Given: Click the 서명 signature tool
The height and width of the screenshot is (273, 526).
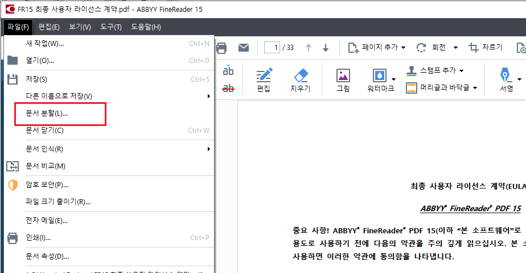Looking at the screenshot, I should tap(506, 80).
